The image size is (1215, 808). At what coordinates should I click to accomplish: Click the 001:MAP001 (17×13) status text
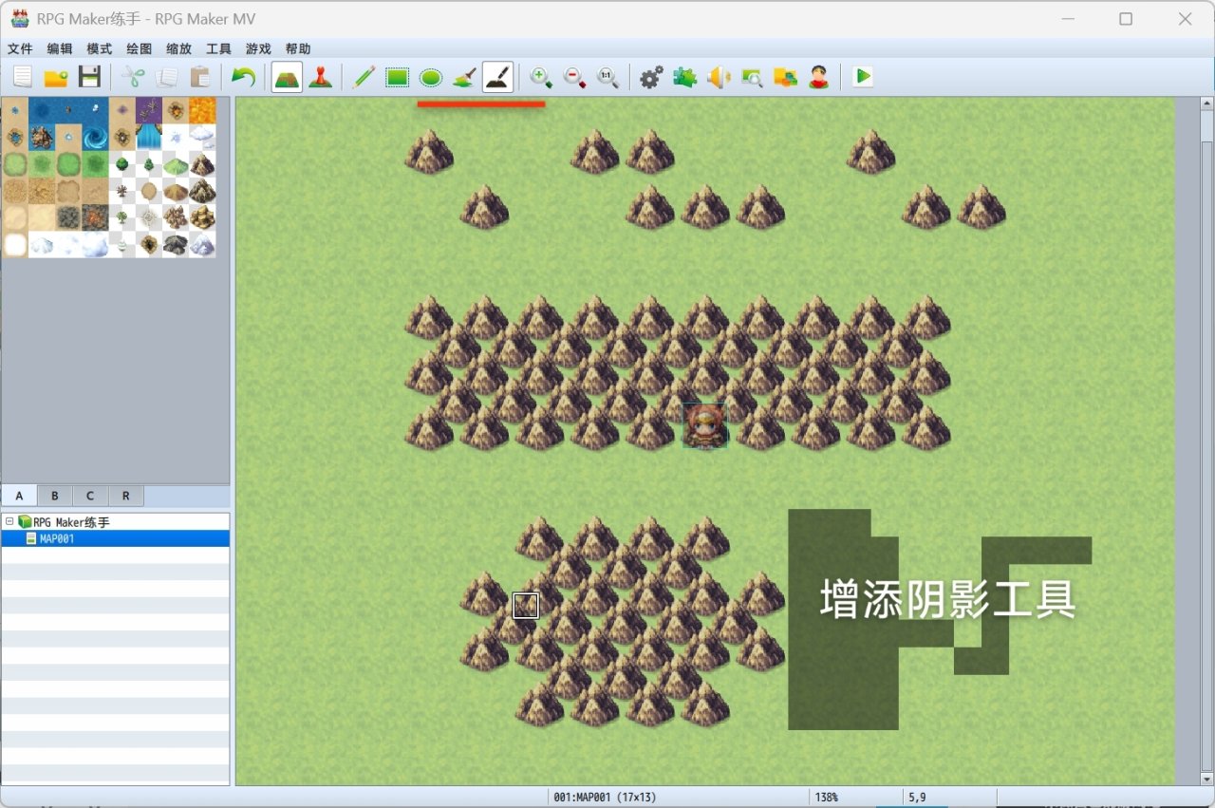(605, 798)
